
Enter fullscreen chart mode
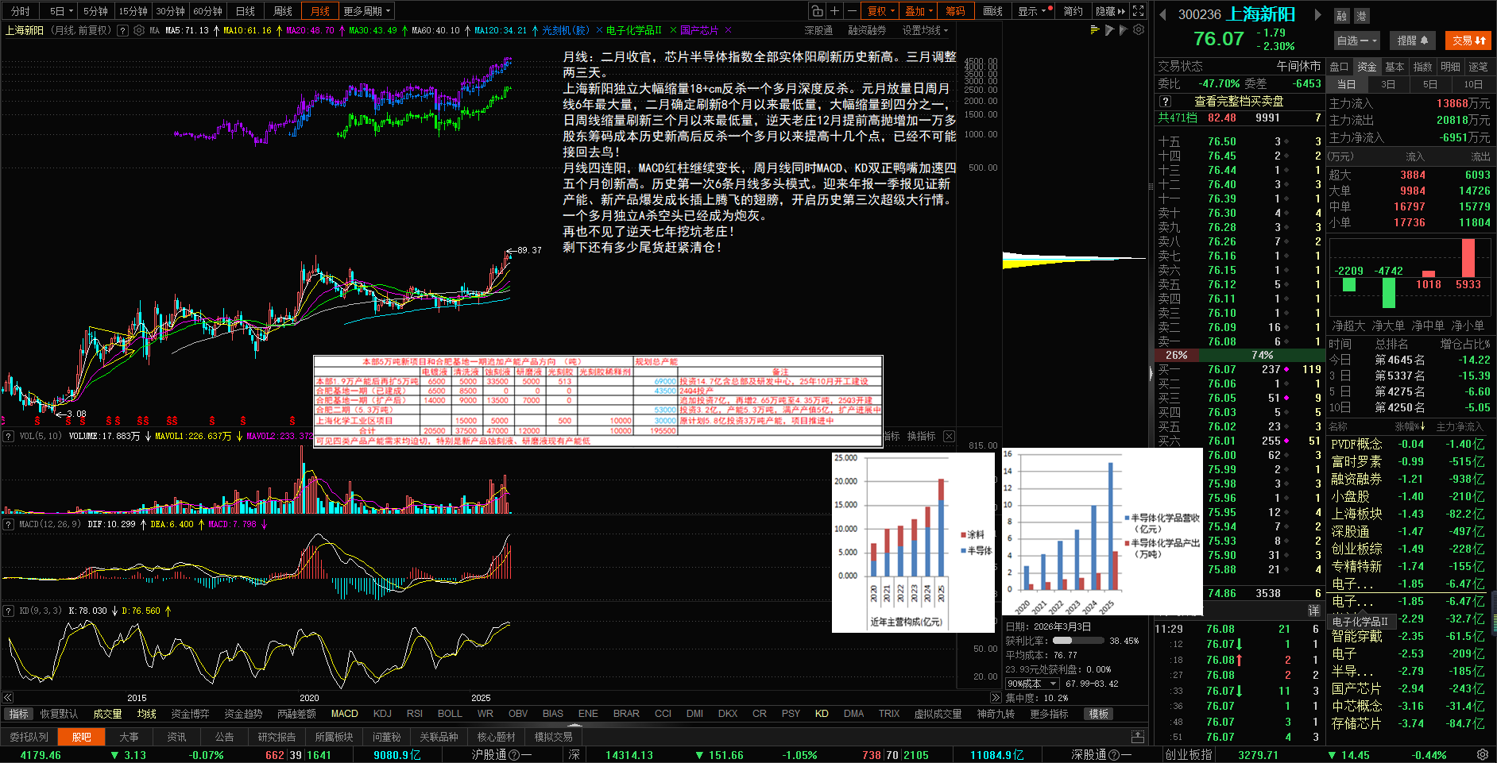point(1138,11)
